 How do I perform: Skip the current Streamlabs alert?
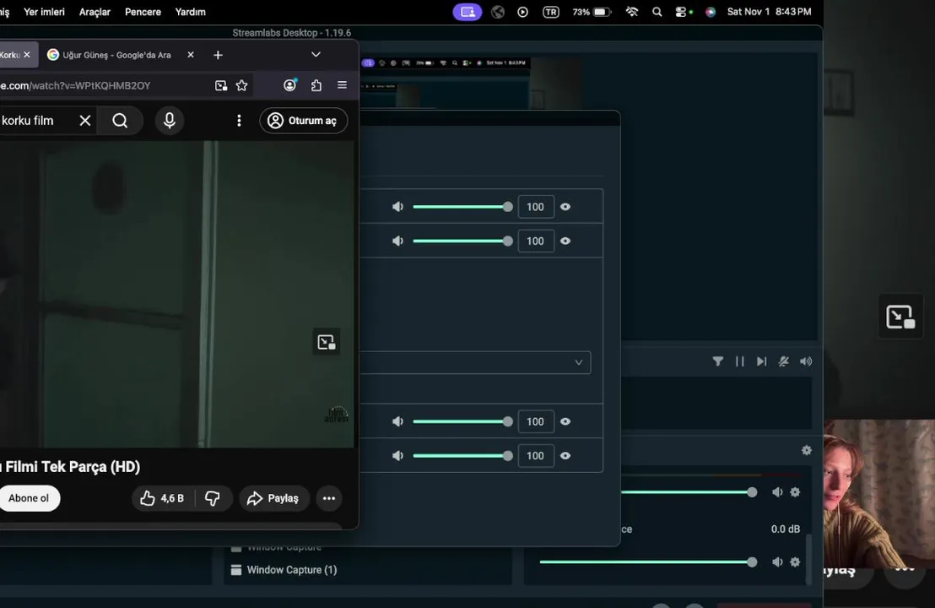click(761, 361)
